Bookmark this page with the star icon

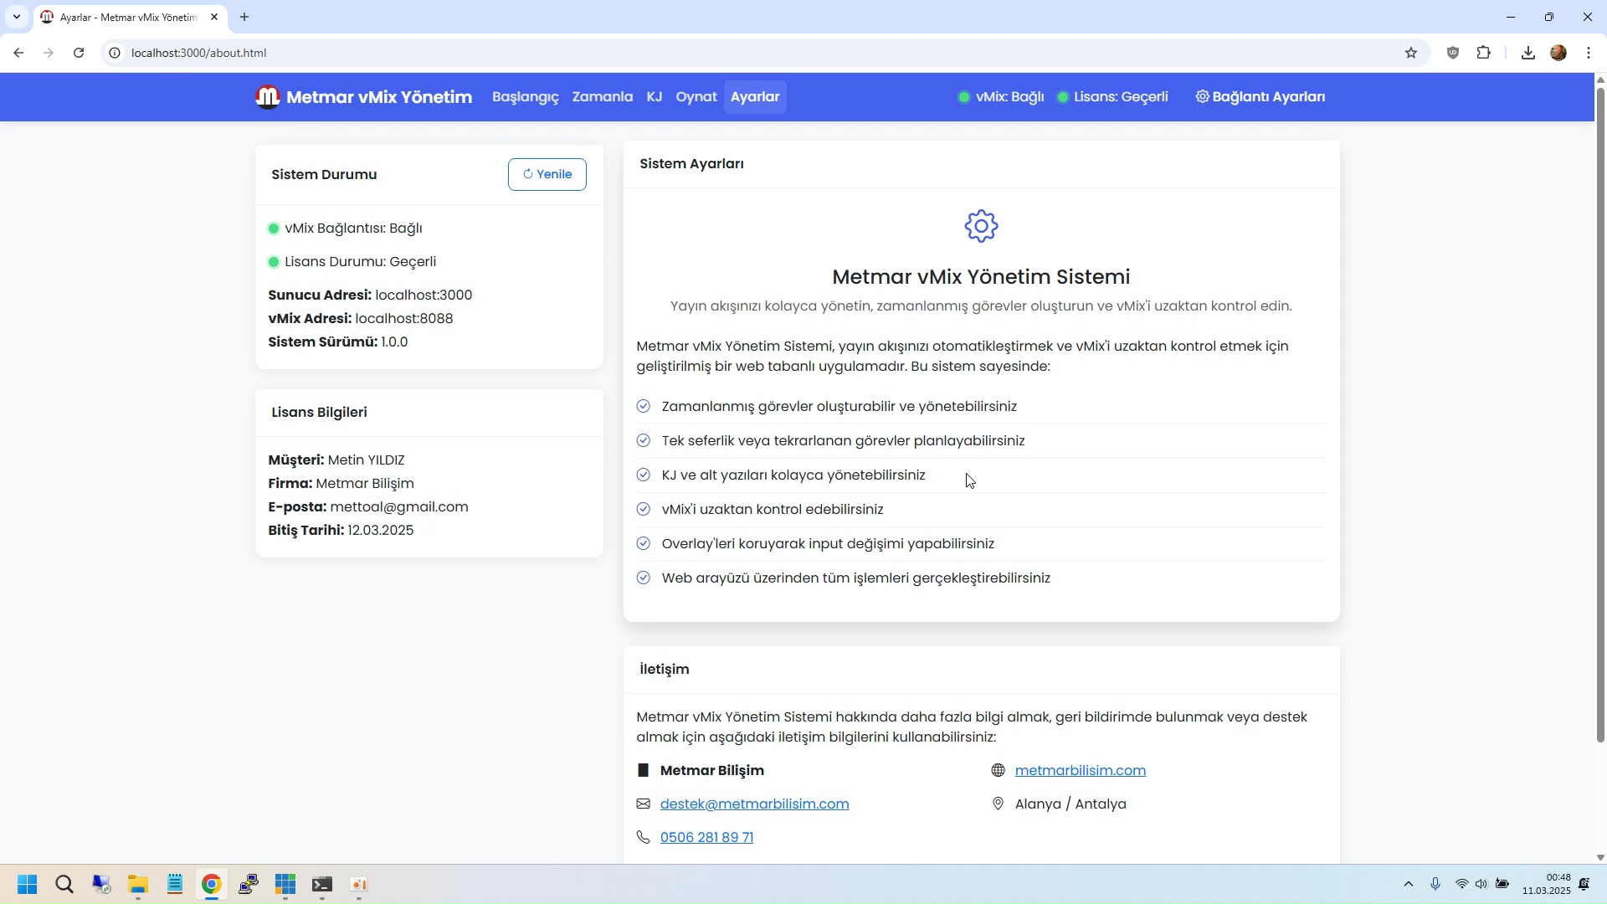tap(1411, 53)
